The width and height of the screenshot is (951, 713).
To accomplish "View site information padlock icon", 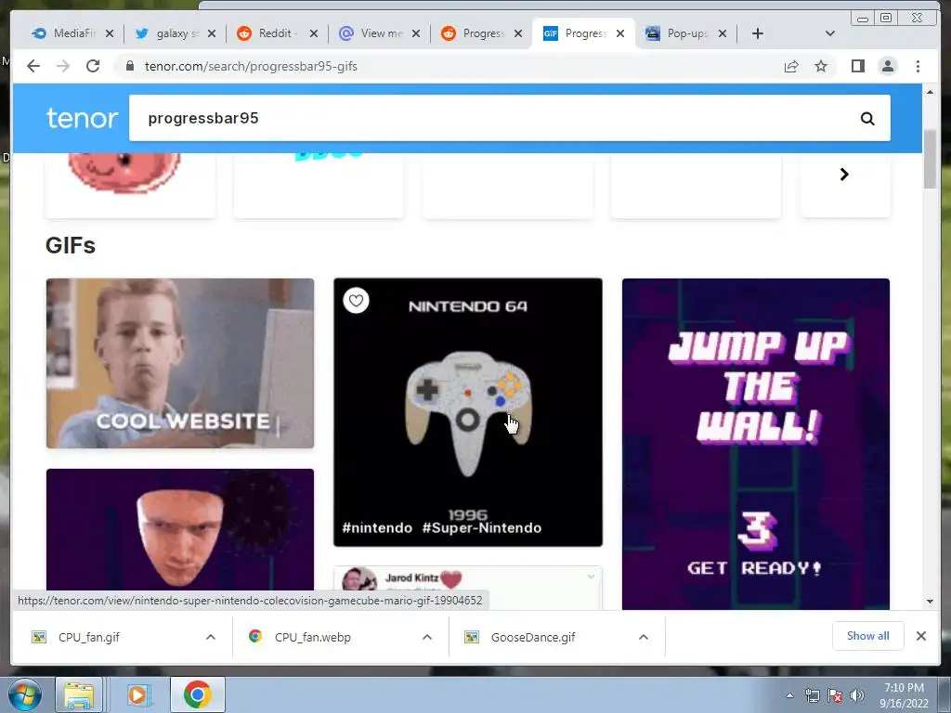I will 130,66.
